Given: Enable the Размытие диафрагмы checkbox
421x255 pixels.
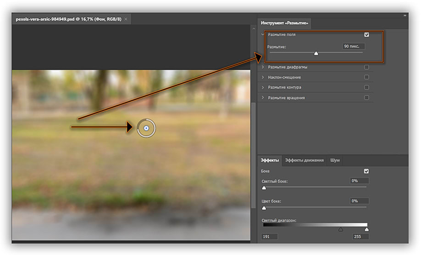Looking at the screenshot, I should [x=366, y=67].
